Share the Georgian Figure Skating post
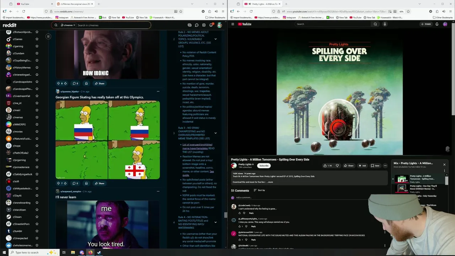Viewport: 455px width, 256px height. 100,183
